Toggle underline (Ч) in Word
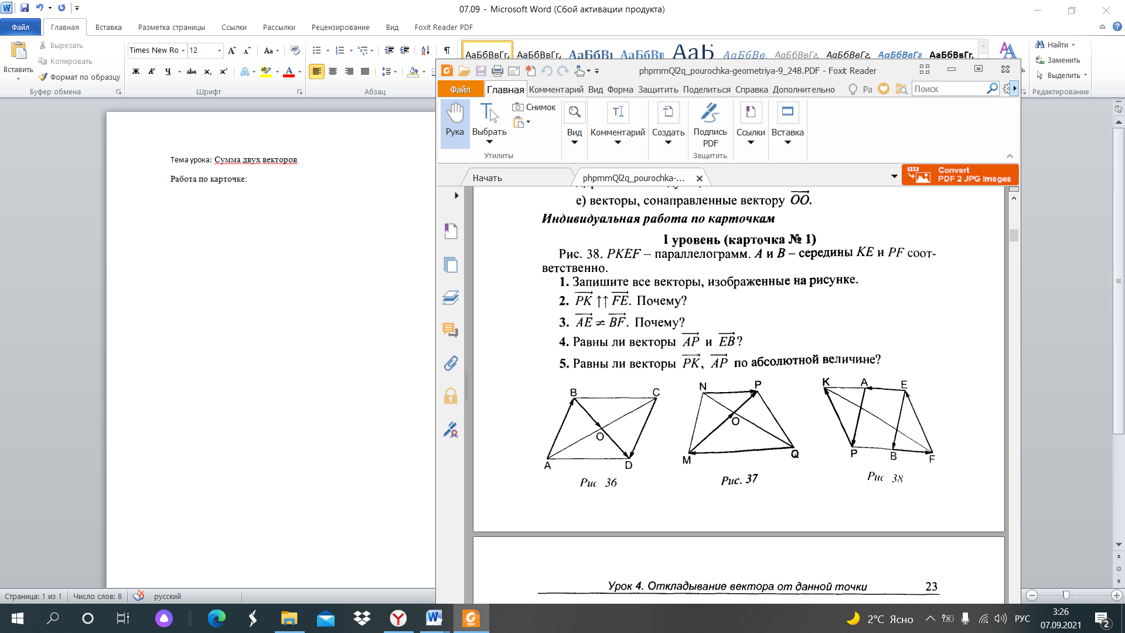The width and height of the screenshot is (1125, 633). [x=168, y=72]
